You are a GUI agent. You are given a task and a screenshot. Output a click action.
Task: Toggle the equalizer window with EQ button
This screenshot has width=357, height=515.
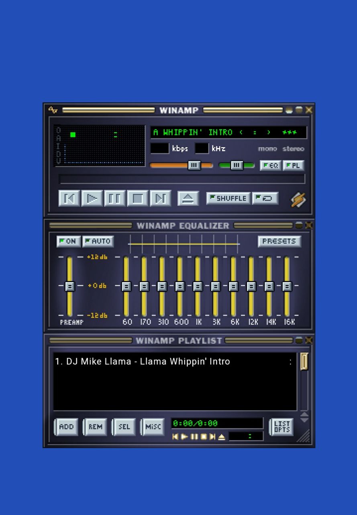pyautogui.click(x=271, y=165)
